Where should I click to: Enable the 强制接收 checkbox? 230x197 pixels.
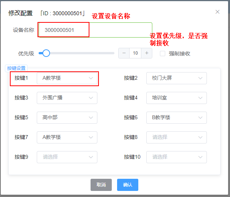[163, 54]
